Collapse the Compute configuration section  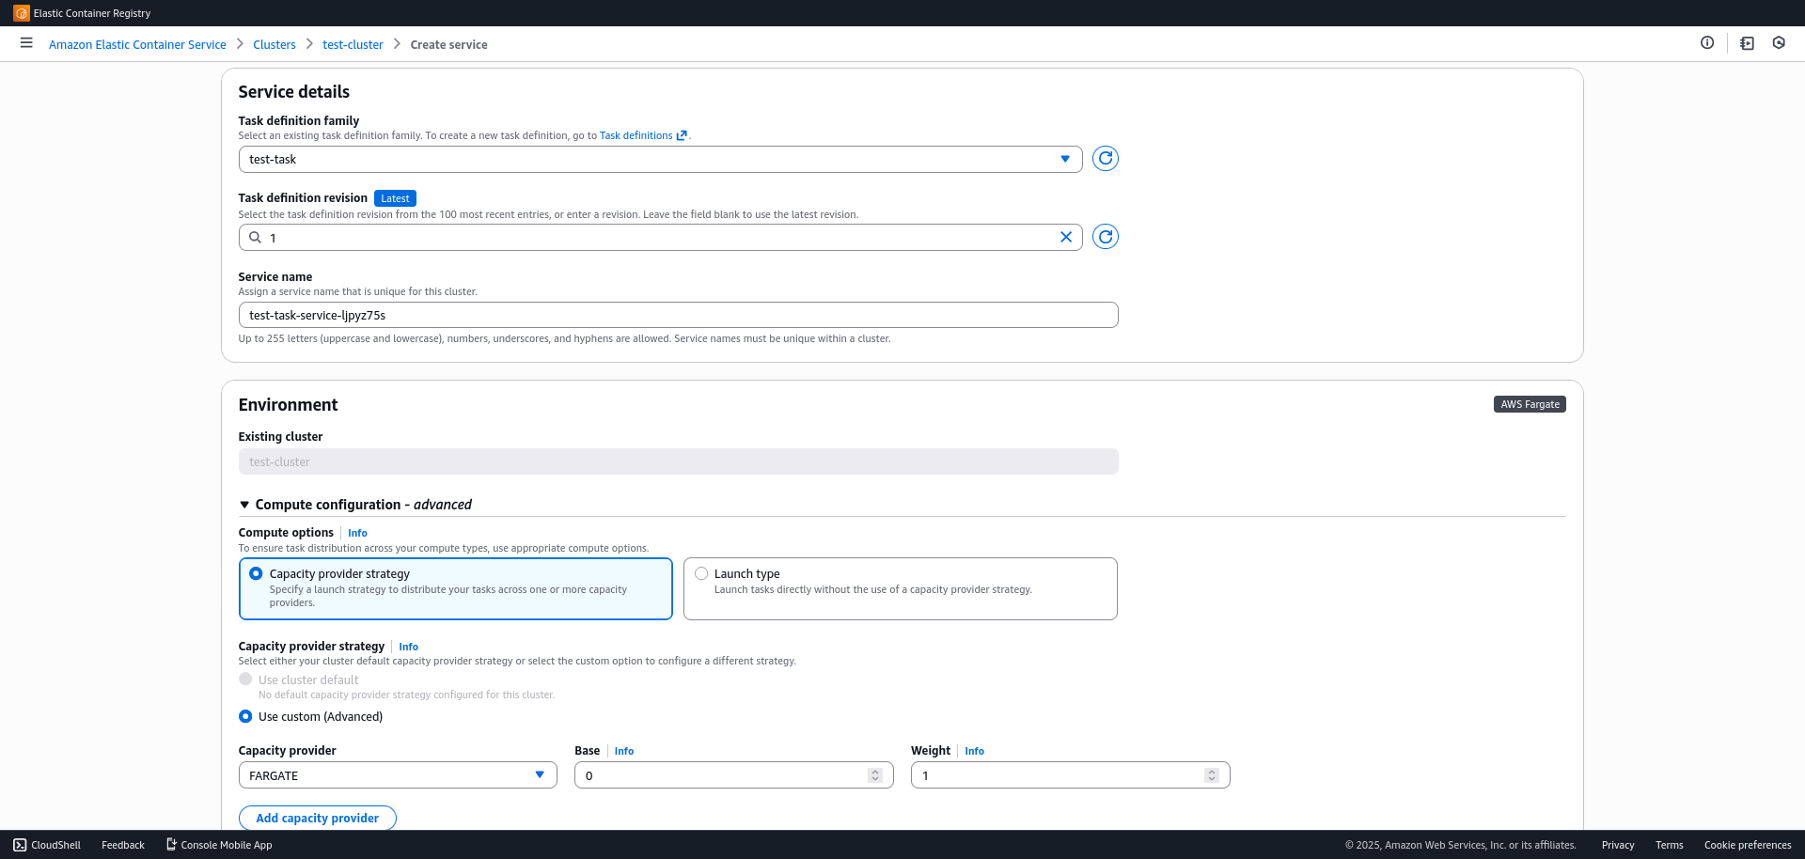(244, 505)
